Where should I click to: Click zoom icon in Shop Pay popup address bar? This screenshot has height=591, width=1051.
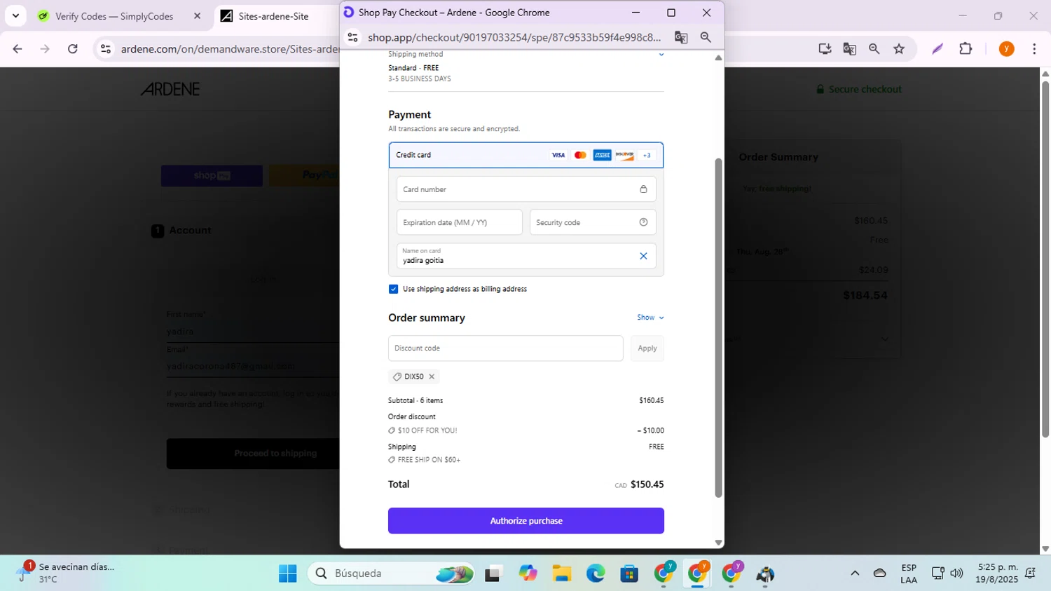(x=706, y=37)
